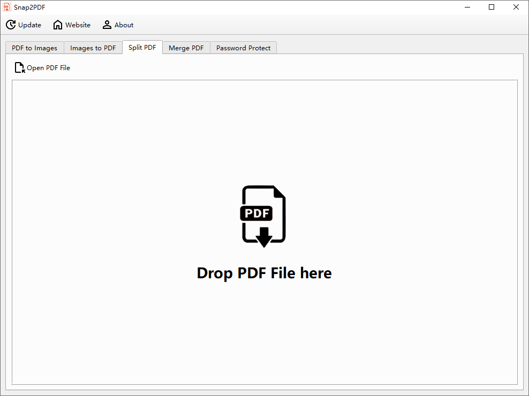529x396 pixels.
Task: Select the Split PDF tab
Action: click(142, 48)
